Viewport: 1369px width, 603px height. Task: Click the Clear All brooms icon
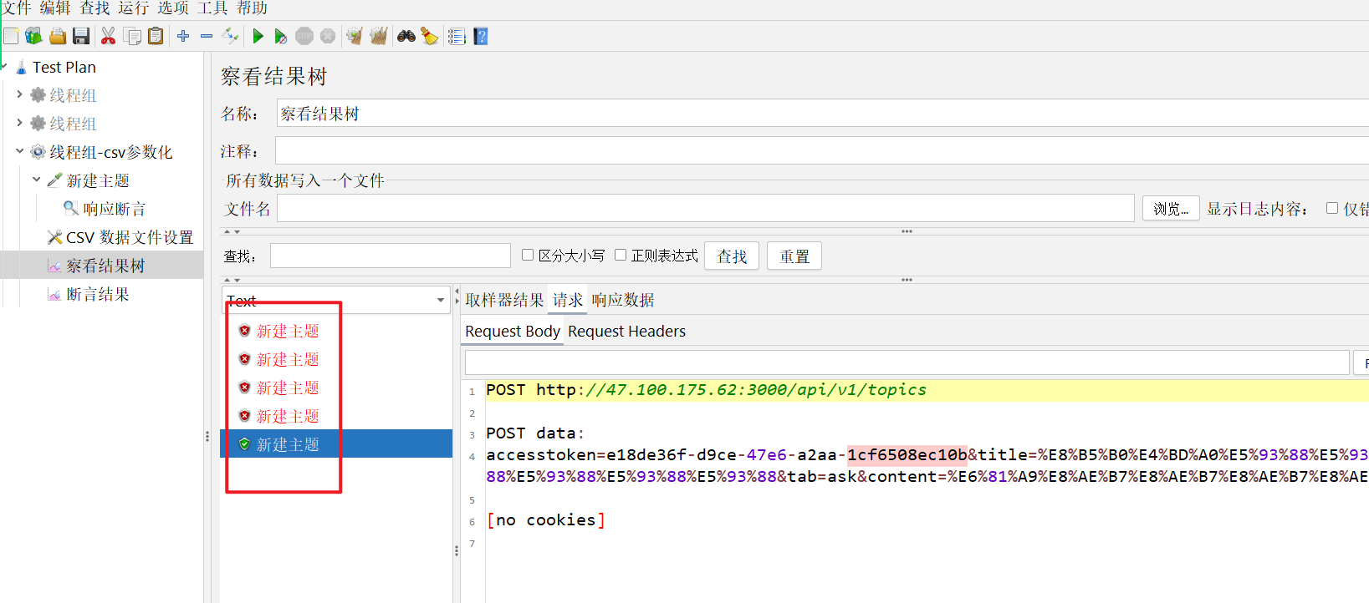pyautogui.click(x=379, y=36)
